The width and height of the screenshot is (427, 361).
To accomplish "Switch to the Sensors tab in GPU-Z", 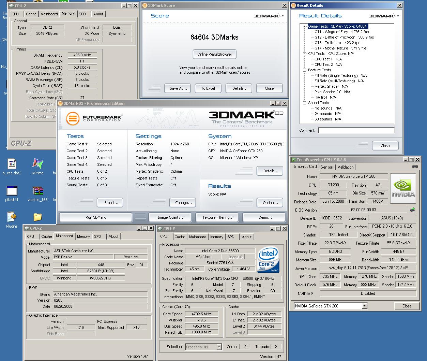I will (327, 167).
